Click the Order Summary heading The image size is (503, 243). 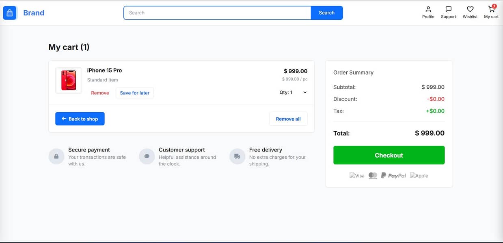[x=353, y=72]
